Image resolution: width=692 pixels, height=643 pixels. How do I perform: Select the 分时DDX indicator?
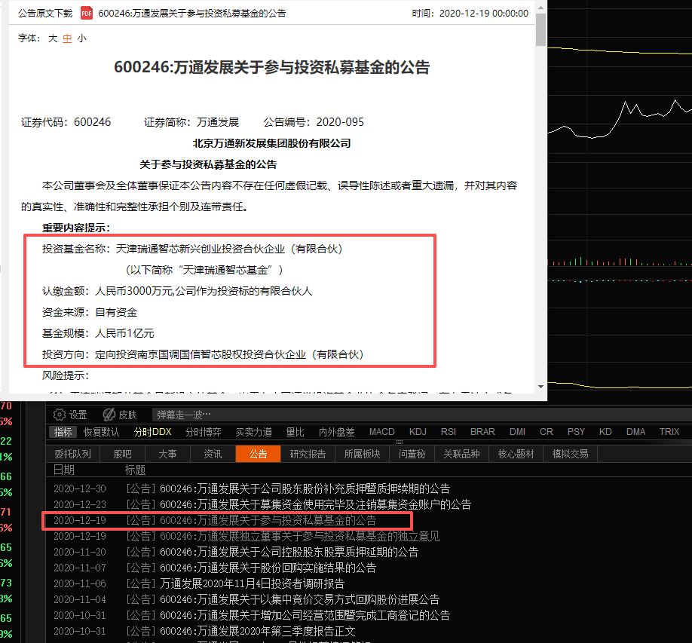point(152,432)
